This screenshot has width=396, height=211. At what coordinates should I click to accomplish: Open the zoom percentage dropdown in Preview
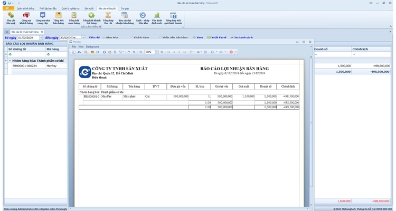point(156,52)
